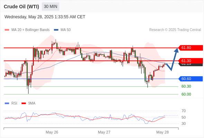This screenshot has width=204, height=138.
Task: Click the 61.80 resistance price tag
Action: (x=191, y=48)
